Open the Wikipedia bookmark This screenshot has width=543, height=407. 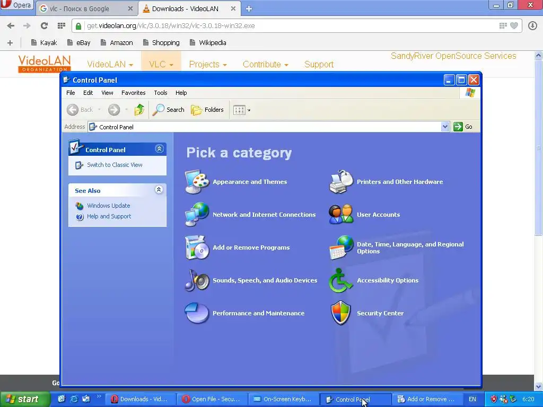208,43
